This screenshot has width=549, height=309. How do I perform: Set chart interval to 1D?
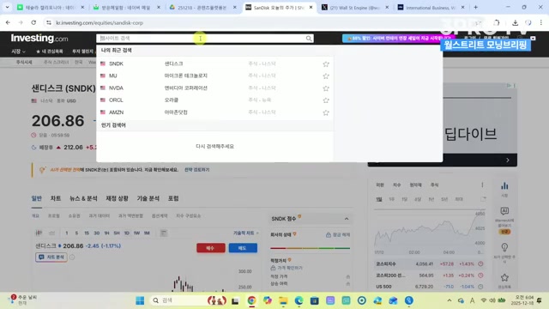coord(127,233)
